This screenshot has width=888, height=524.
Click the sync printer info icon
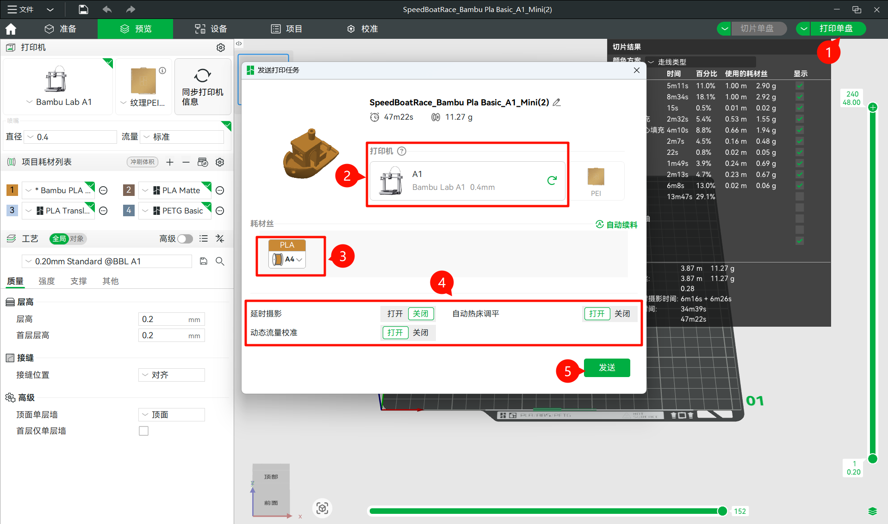click(x=203, y=75)
